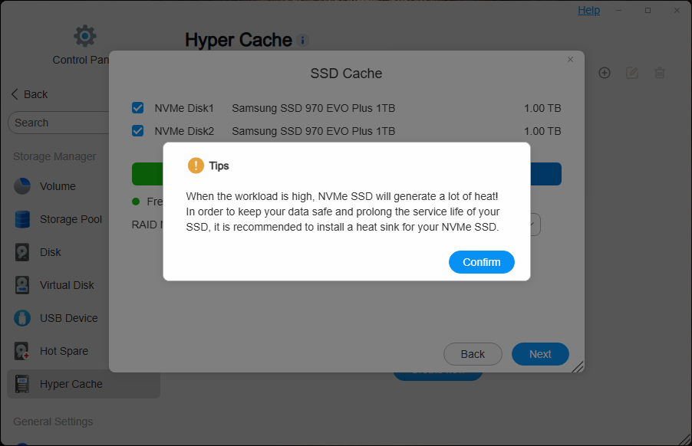This screenshot has height=446, width=692.
Task: Open the Help link
Action: coord(588,10)
